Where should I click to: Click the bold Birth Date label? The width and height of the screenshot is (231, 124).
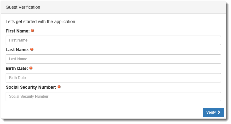(17, 68)
